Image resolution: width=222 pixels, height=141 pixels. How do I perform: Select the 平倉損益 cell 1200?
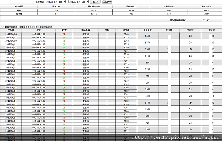click(x=148, y=69)
